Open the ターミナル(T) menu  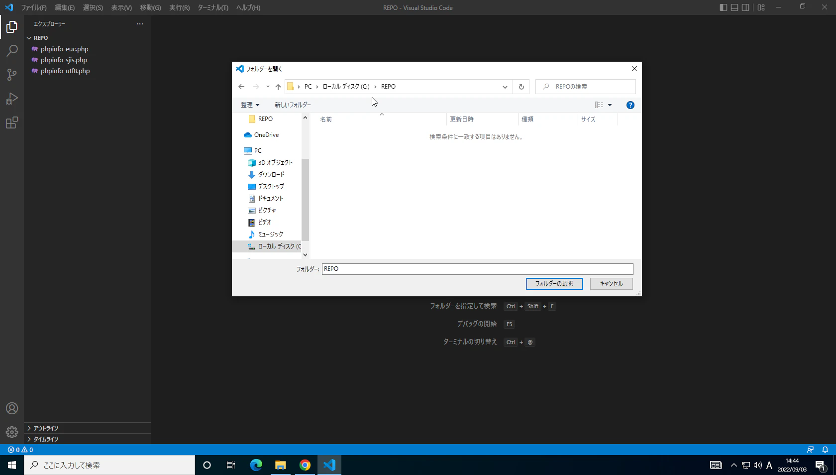(x=213, y=7)
